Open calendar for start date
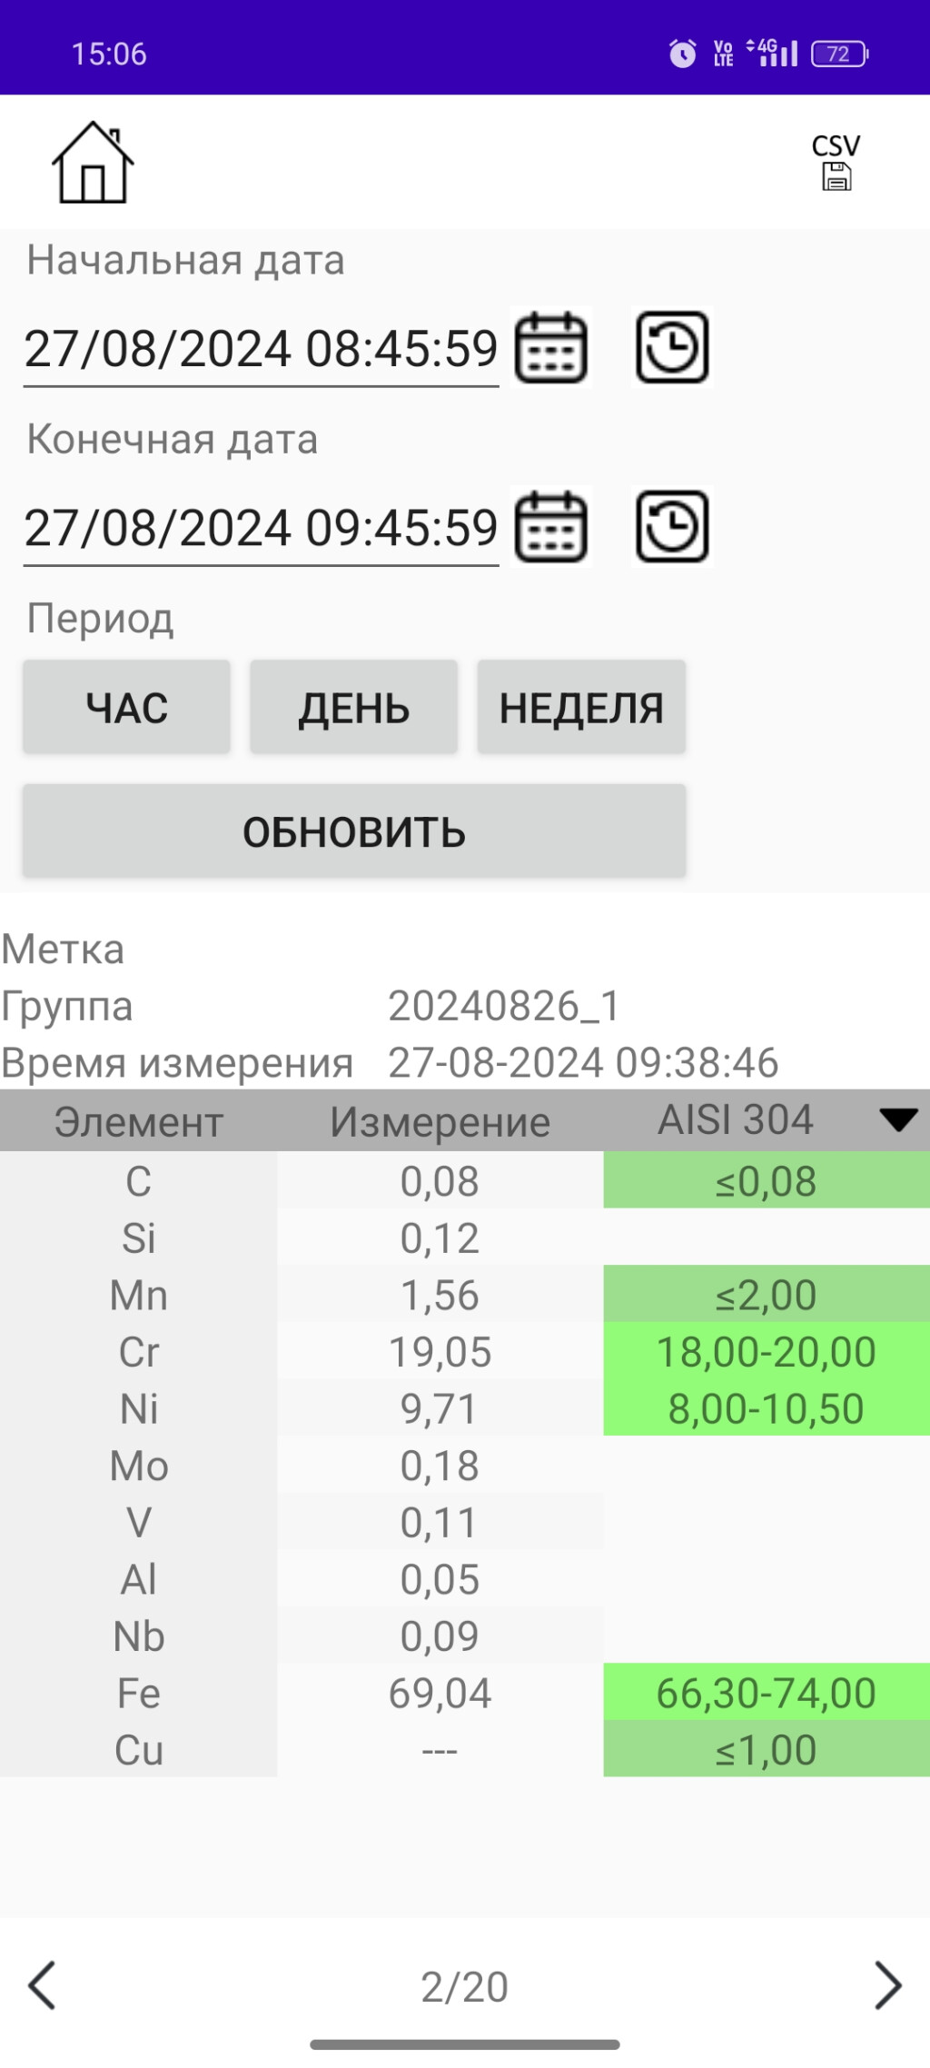 pos(551,348)
